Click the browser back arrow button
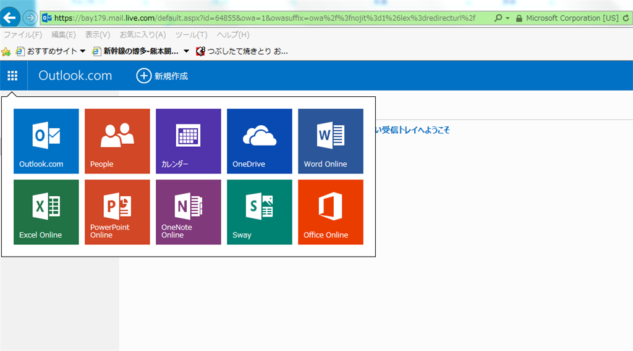Image resolution: width=633 pixels, height=351 pixels. 10,18
